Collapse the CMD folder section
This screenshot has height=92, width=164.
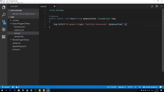[x=9, y=17]
